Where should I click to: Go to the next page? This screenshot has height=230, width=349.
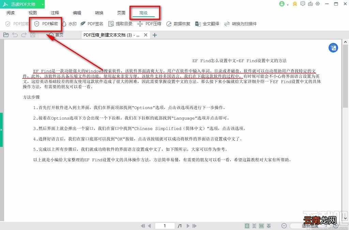(x=188, y=226)
